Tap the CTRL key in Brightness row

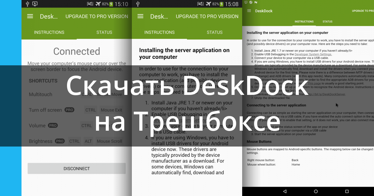coord(74,141)
